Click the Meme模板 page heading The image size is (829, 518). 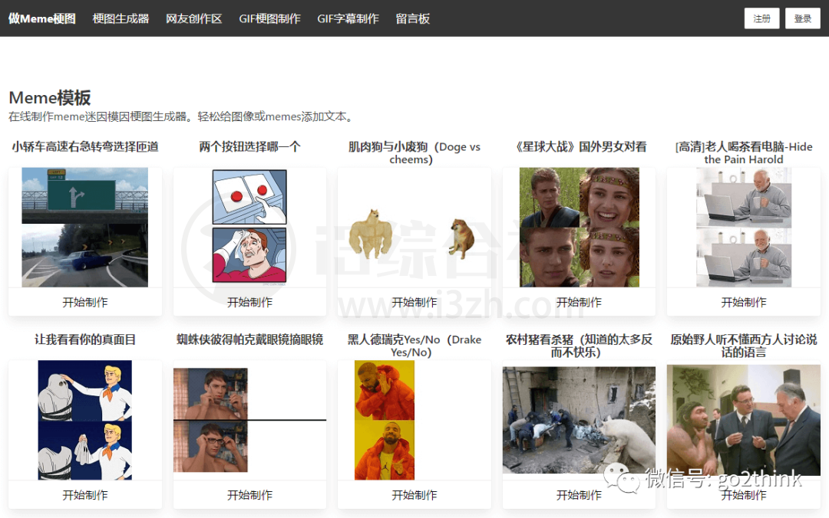pos(50,97)
